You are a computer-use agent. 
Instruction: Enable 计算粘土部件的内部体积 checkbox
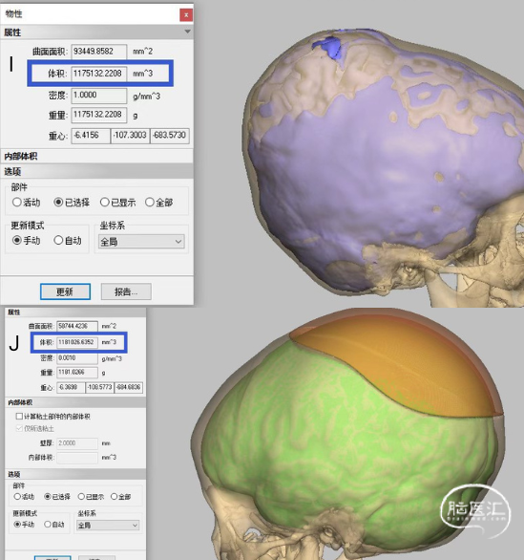coord(19,416)
